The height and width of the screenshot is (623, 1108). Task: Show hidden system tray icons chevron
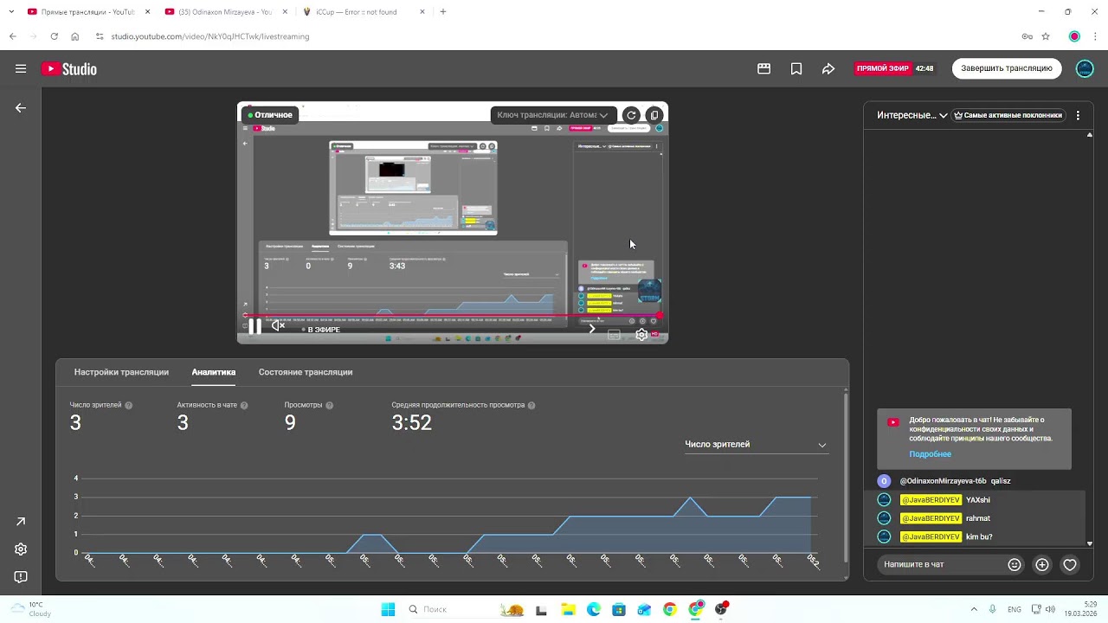974,609
